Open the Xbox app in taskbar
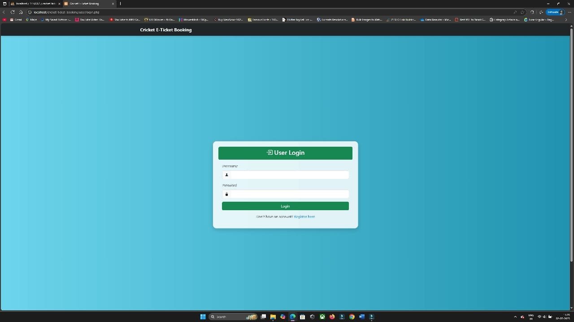The height and width of the screenshot is (322, 574). point(322,317)
